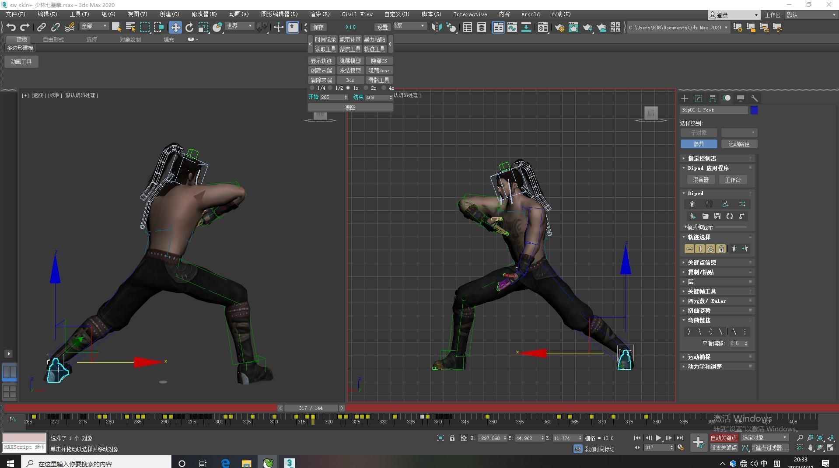Expand the 关键点信息 rollout

[717, 262]
